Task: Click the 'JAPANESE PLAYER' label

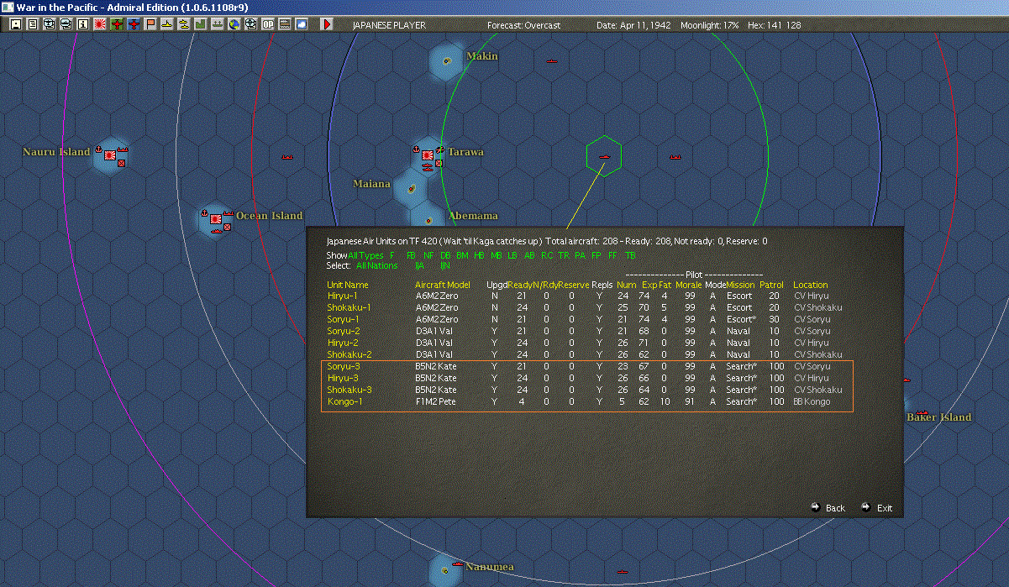Action: pos(389,25)
